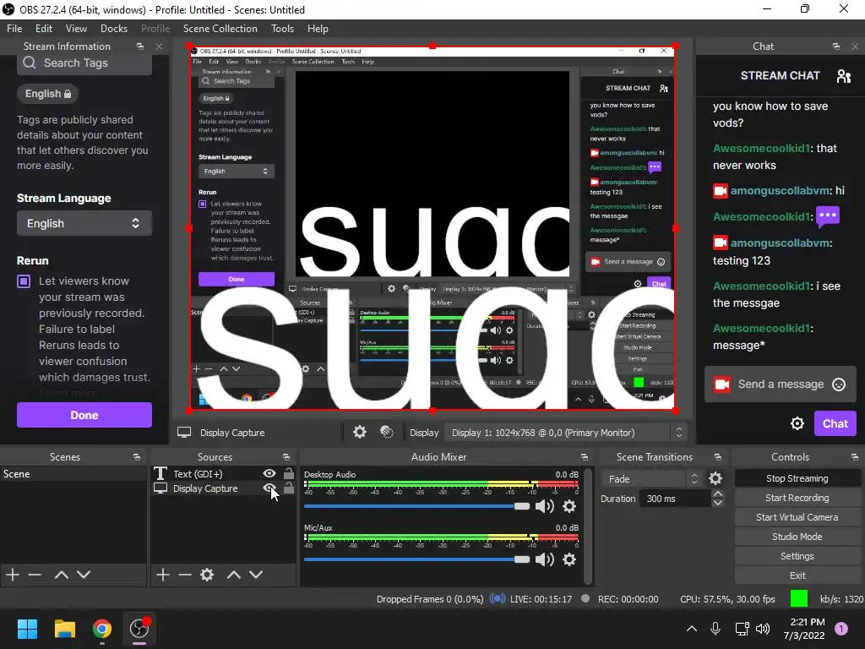Open Mic/Aux audio settings gear

tap(569, 559)
